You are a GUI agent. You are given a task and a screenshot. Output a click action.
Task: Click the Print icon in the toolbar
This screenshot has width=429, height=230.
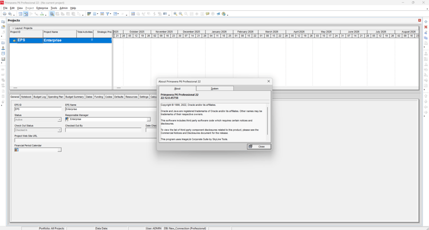(x=5, y=14)
